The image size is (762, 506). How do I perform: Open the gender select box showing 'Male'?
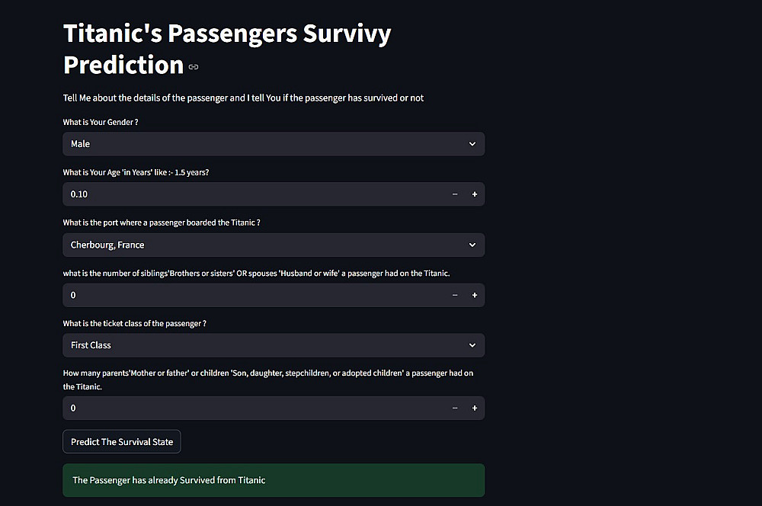click(x=259, y=144)
